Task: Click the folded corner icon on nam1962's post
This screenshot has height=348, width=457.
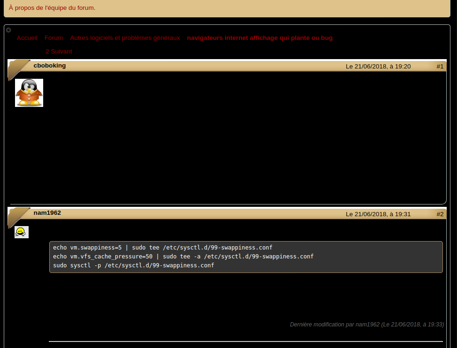Action: tap(18, 216)
